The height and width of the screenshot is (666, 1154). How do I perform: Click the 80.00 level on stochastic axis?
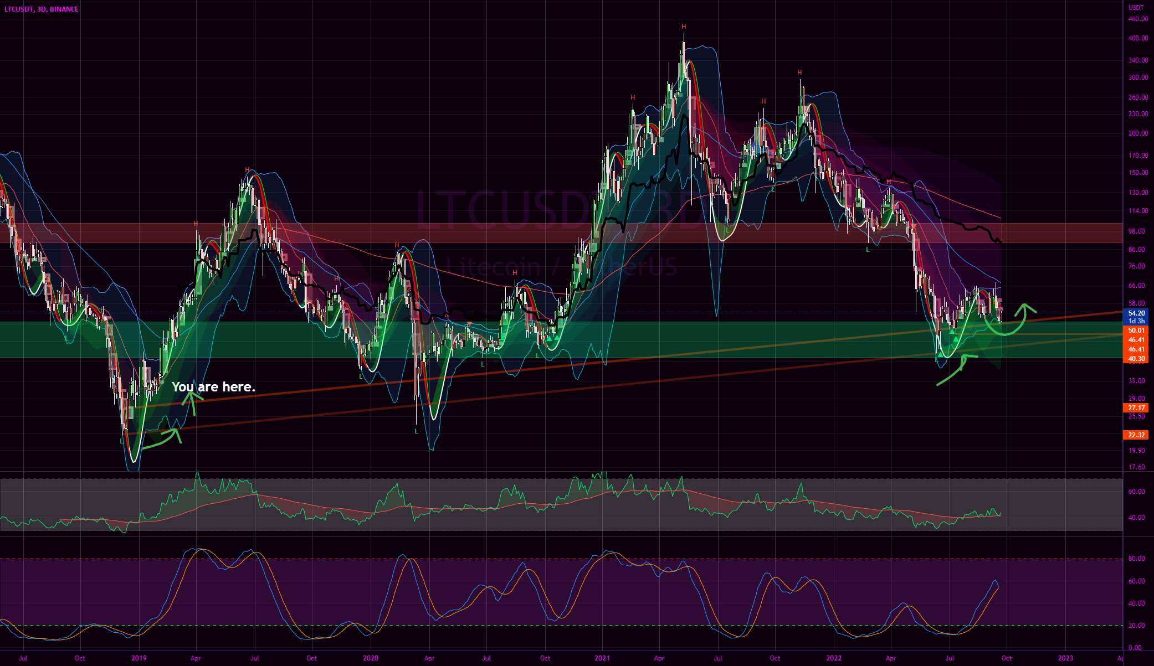1137,559
